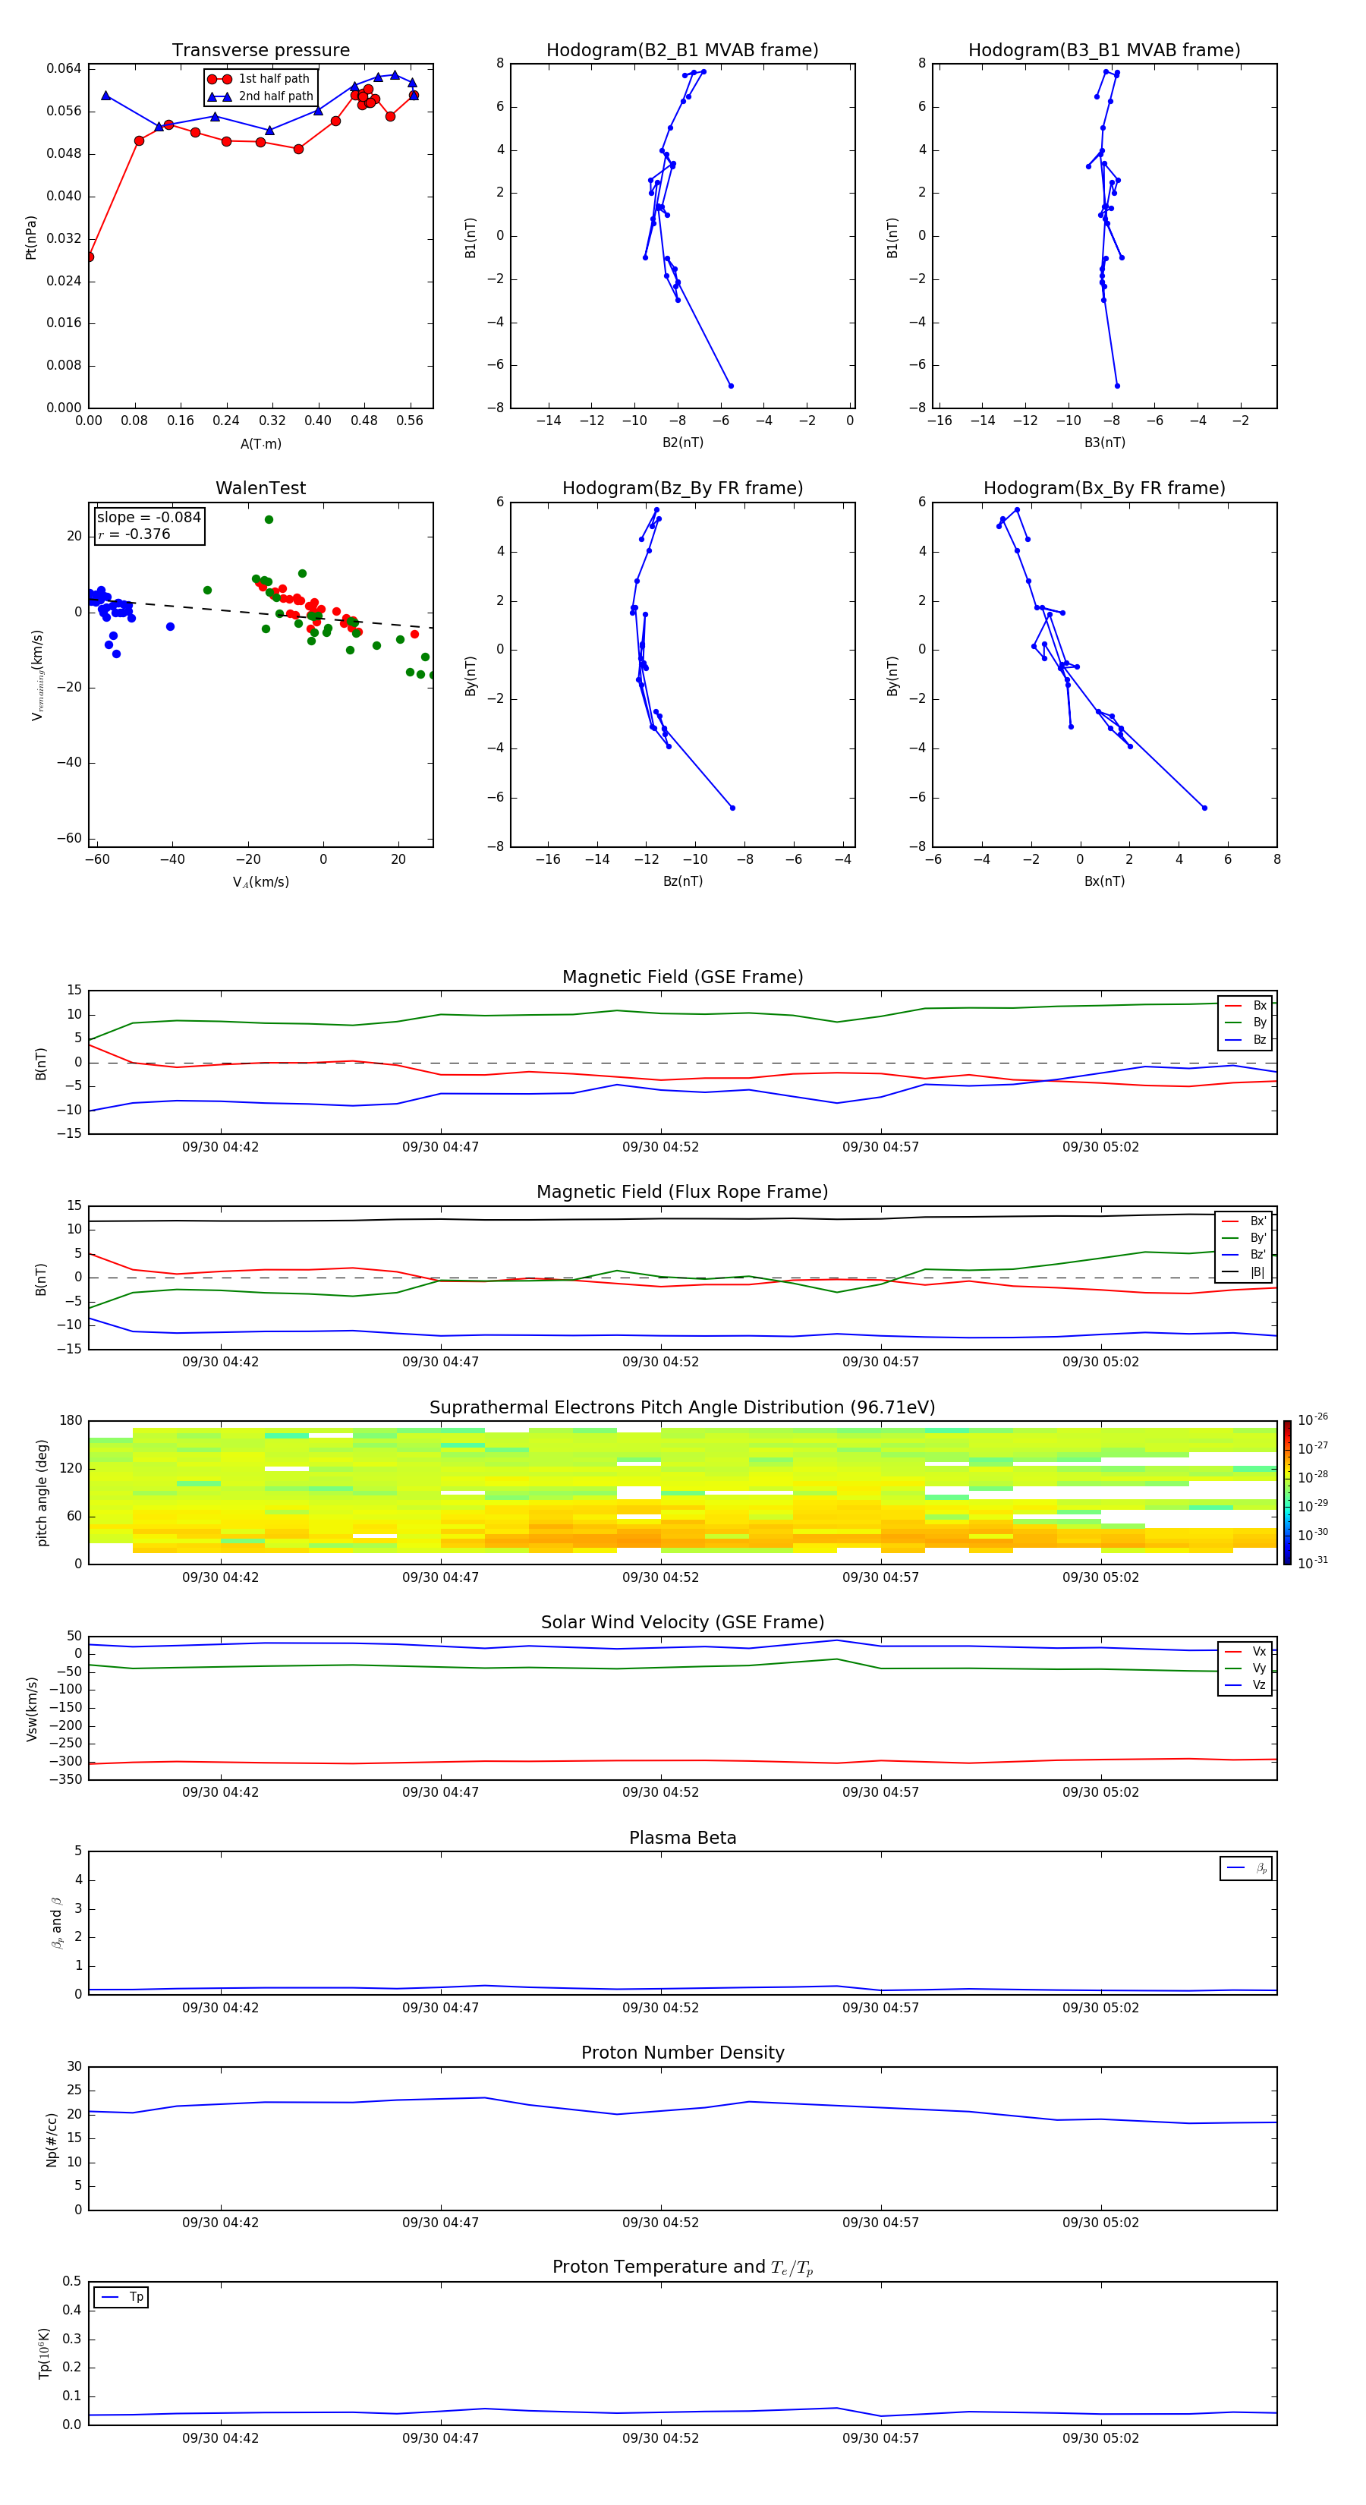1366x2505 pixels.
Task: Click "09/30 04:47" tick under Solar Wind Velocity plot
Action: (440, 1792)
